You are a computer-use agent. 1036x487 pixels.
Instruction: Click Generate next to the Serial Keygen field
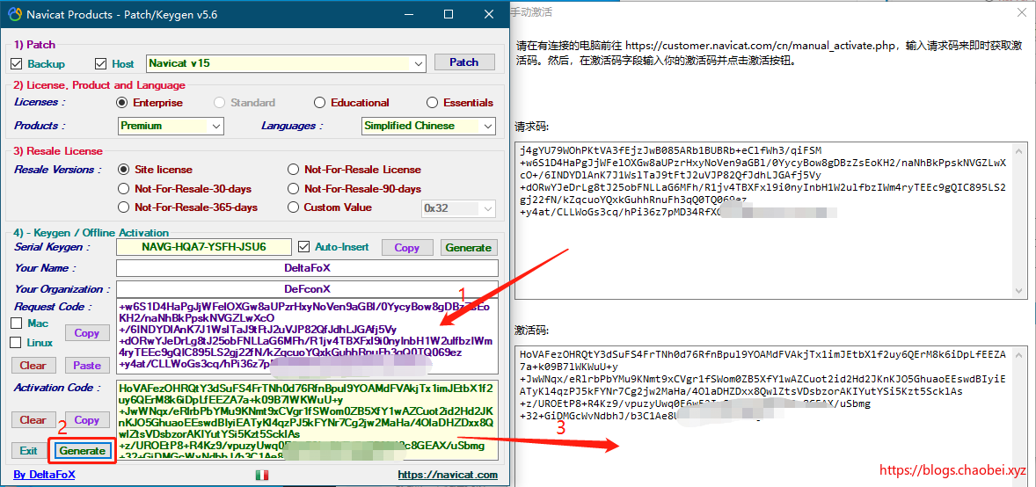pos(469,248)
